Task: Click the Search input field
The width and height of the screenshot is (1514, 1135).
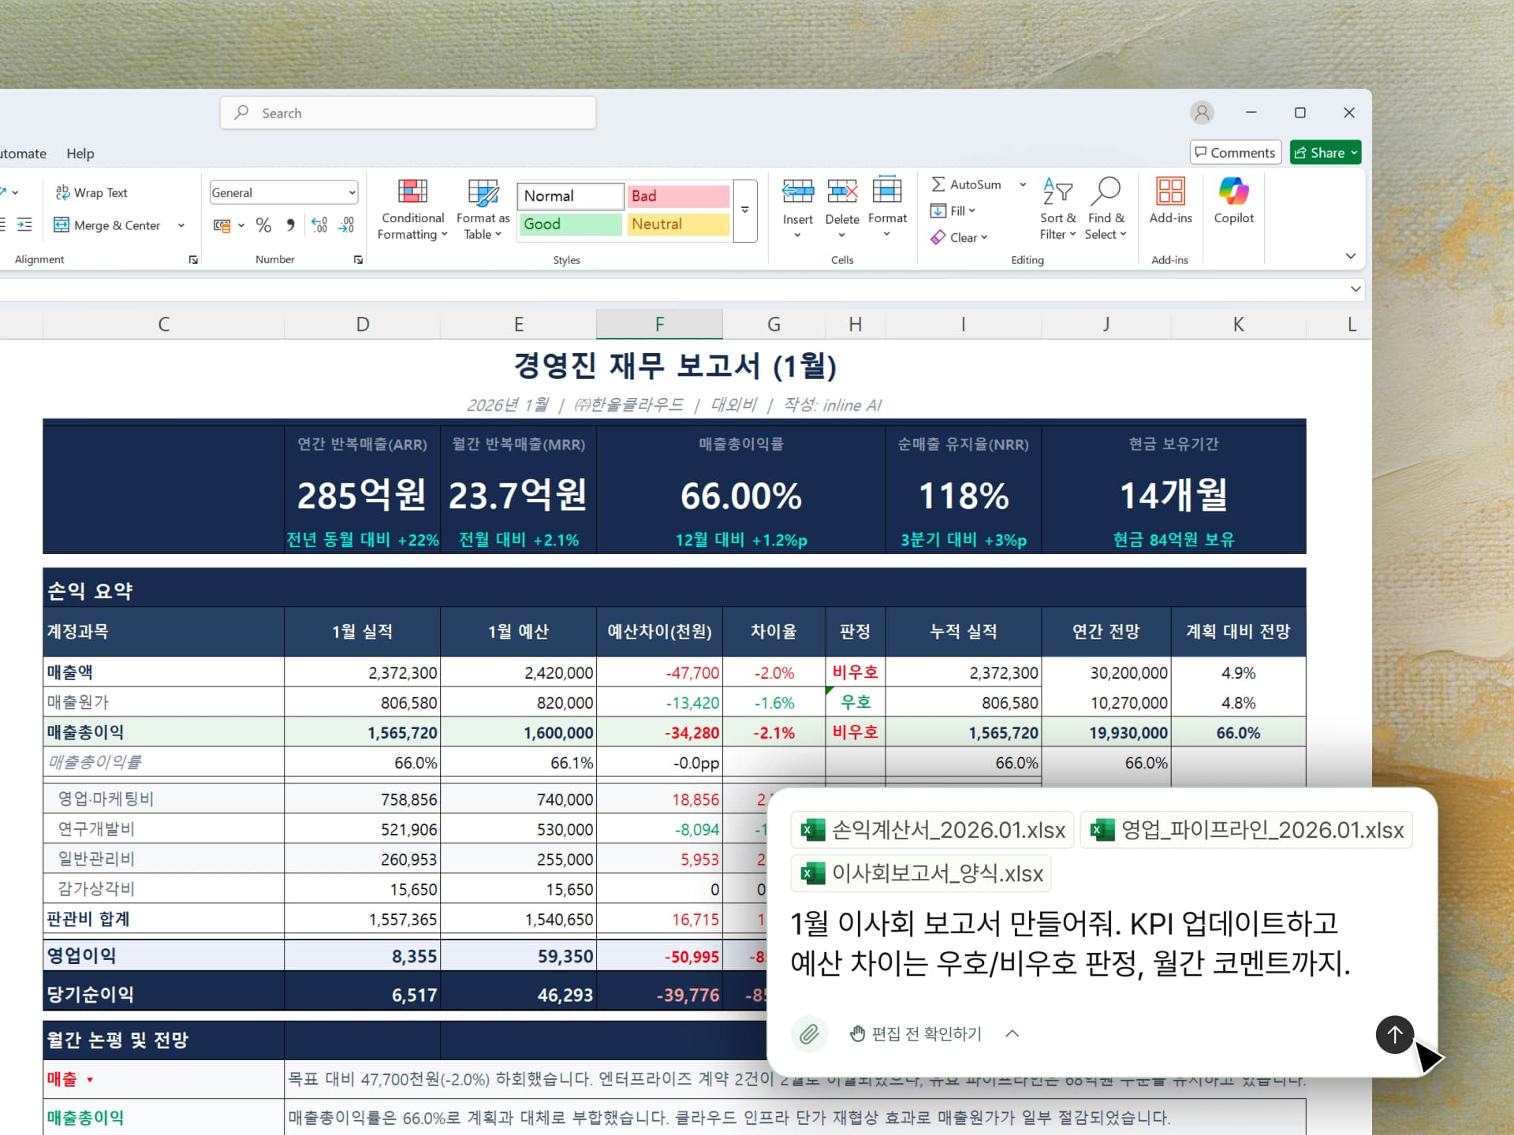Action: (x=408, y=113)
